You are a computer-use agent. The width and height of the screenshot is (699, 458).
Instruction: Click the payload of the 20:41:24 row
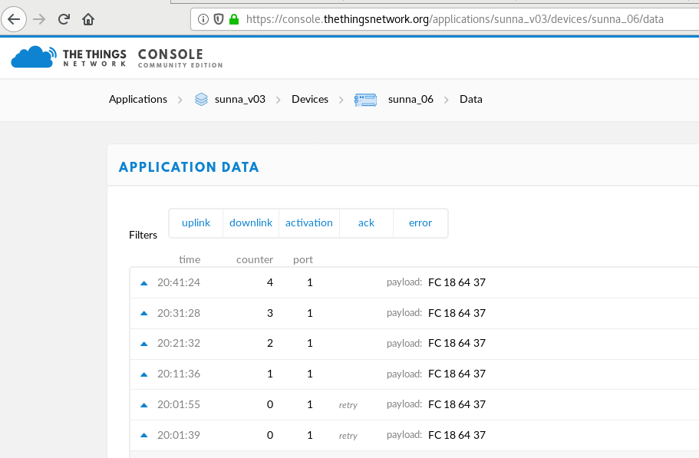click(x=457, y=282)
